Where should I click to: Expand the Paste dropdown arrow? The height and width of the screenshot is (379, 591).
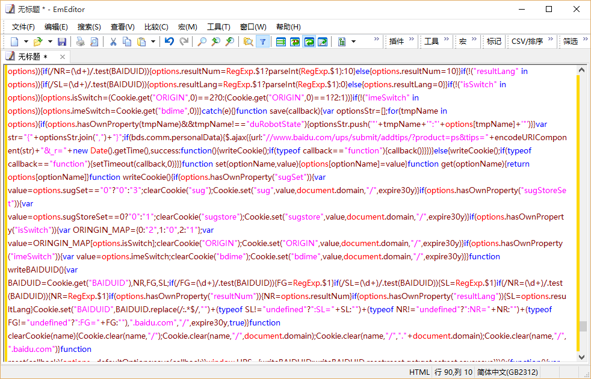(153, 42)
